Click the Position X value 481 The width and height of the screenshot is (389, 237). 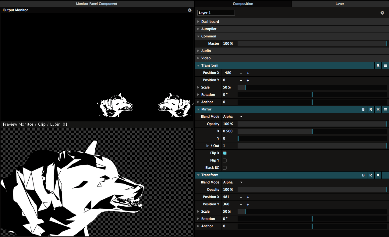coord(226,197)
